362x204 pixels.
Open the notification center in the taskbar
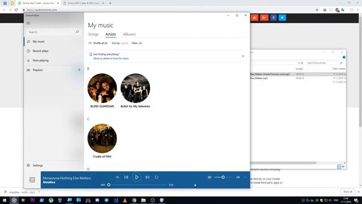pos(356,200)
